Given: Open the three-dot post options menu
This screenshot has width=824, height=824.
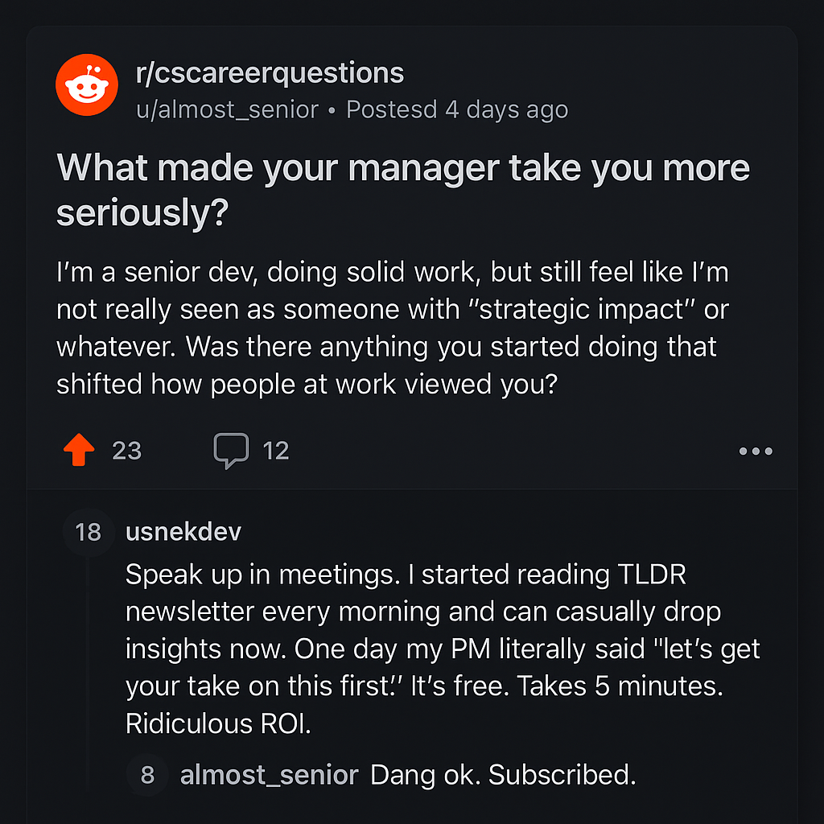Looking at the screenshot, I should pyautogui.click(x=755, y=451).
